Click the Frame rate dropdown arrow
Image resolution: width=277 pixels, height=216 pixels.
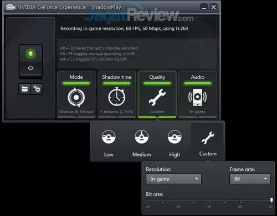(x=265, y=179)
